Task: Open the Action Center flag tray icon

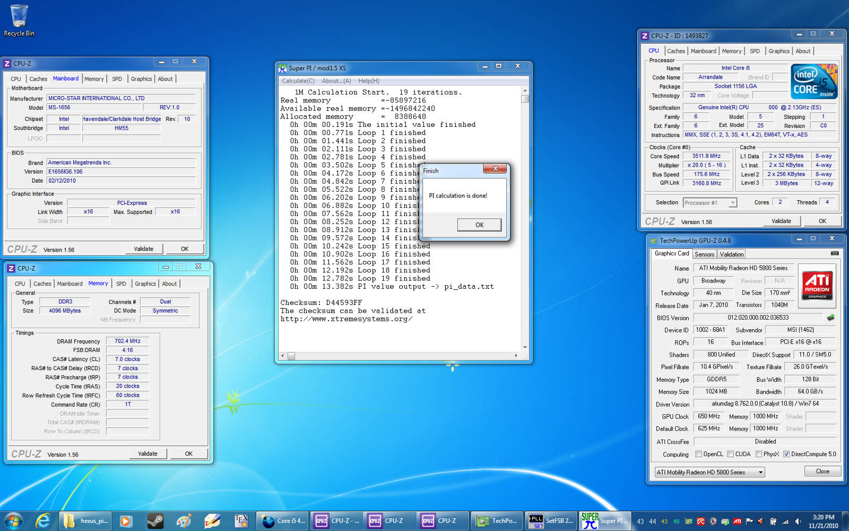Action: tap(749, 521)
